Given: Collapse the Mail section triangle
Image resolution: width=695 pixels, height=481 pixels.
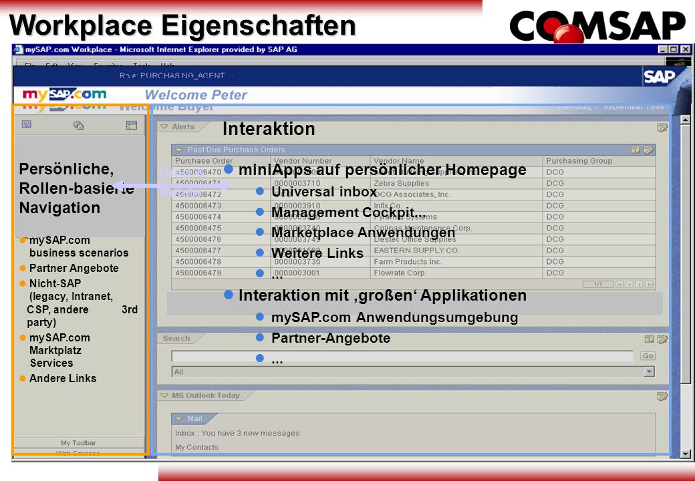Looking at the screenshot, I should coord(179,419).
